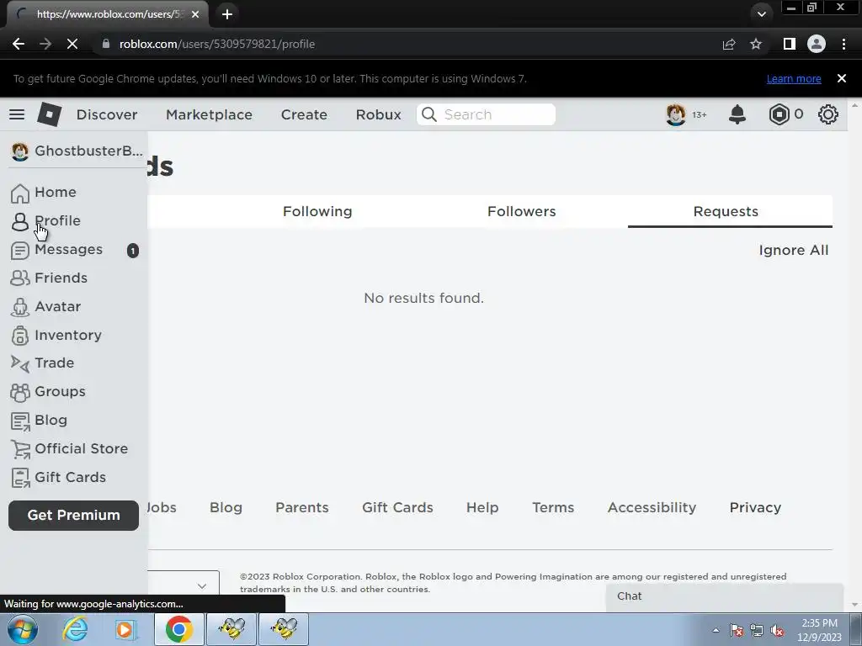Click the Blog icon in sidebar
Image resolution: width=862 pixels, height=646 pixels.
point(20,421)
